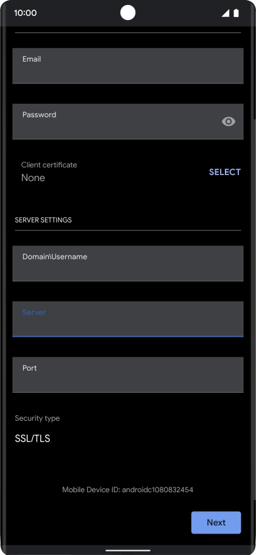Tap the Security type label

pyautogui.click(x=37, y=418)
